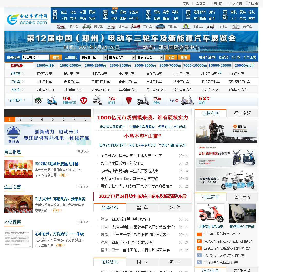Open the 安托山 智能机电 ad banner
This screenshot has height=272, width=308.
coord(48,135)
